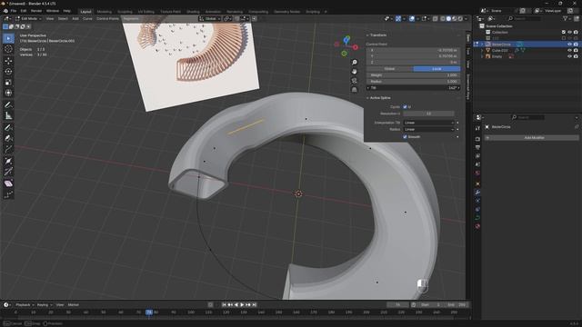Expand the BezierCircle tree item
This screenshot has height=327, width=582.
coord(482,45)
